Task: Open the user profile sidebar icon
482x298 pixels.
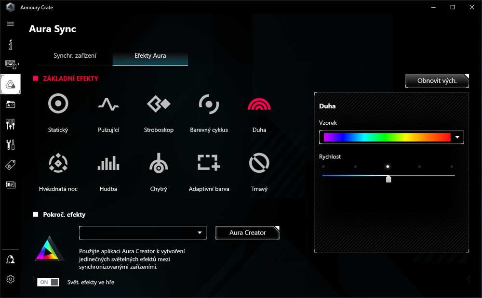Action: 11,259
